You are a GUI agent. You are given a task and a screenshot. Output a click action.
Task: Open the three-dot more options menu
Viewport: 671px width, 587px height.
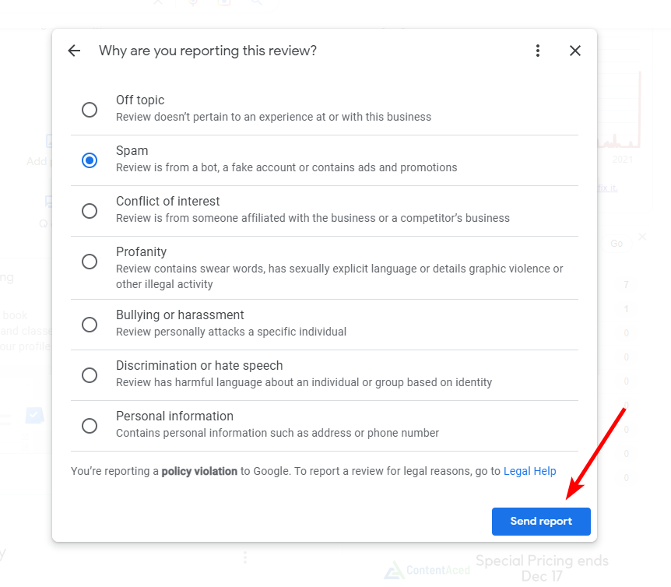click(538, 51)
